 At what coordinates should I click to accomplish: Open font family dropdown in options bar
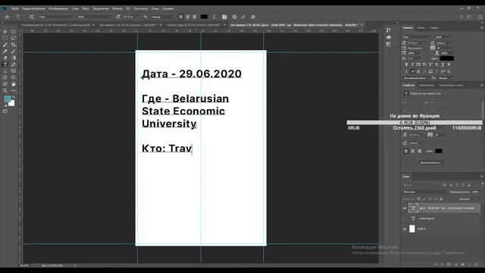coord(56,17)
